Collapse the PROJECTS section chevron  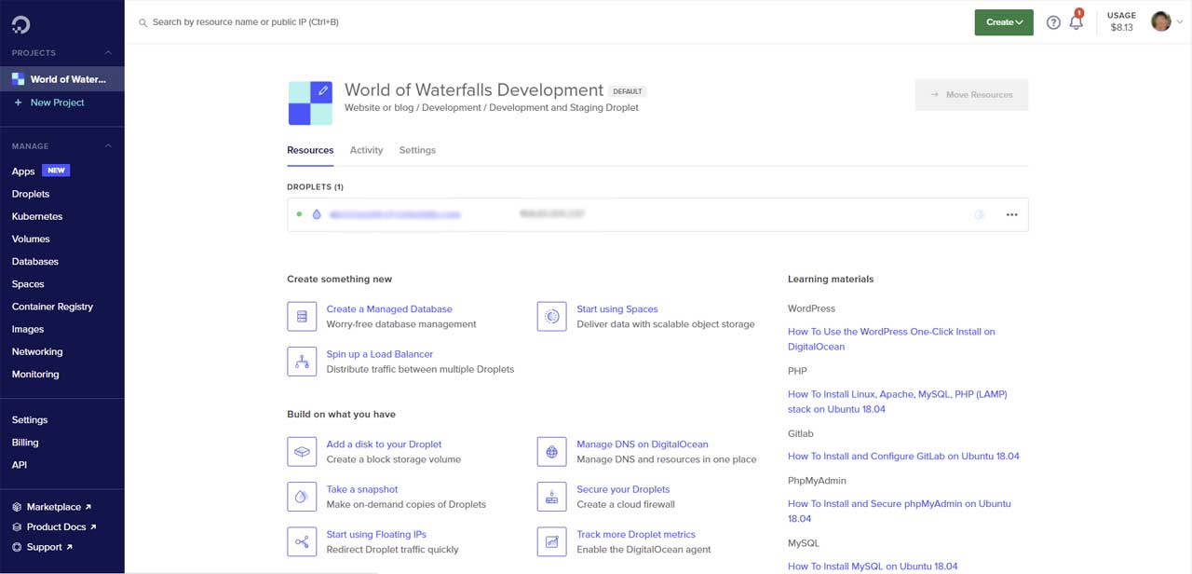tap(108, 53)
